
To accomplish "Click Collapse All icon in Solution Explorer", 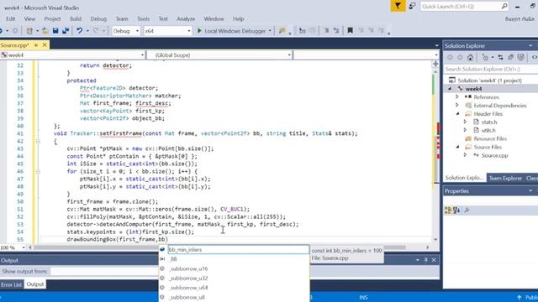I will tap(510, 57).
